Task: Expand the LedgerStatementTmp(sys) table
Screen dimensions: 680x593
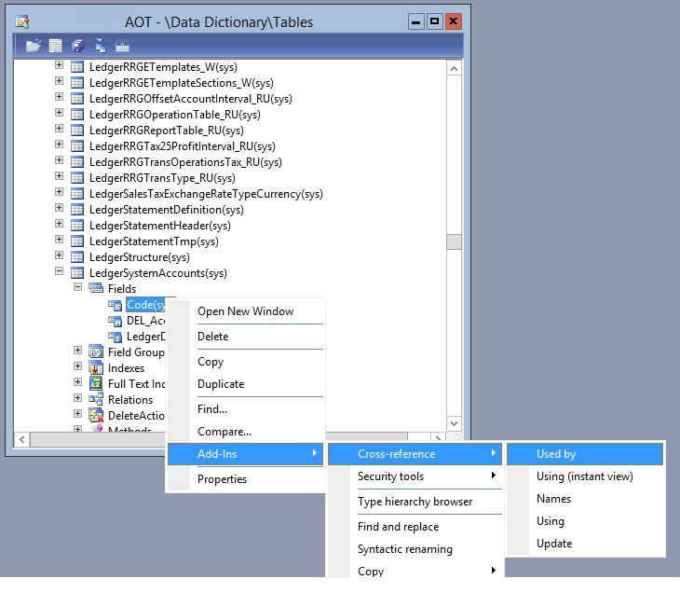Action: coord(60,241)
